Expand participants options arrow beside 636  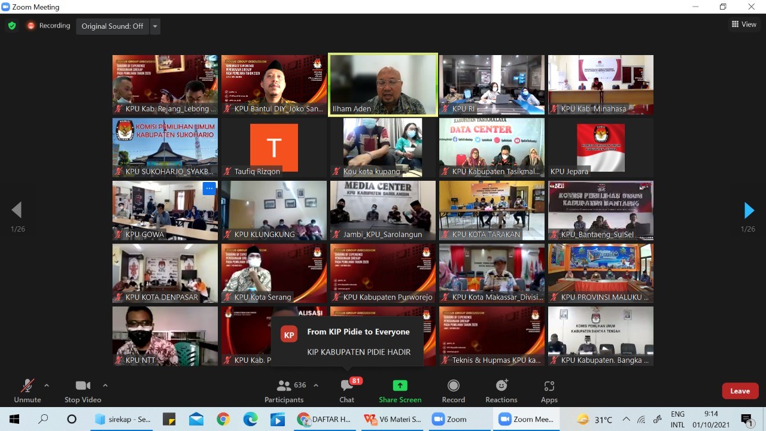(316, 386)
